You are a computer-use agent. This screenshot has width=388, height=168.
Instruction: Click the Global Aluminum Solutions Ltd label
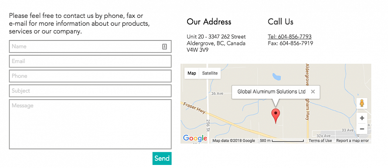click(x=272, y=92)
